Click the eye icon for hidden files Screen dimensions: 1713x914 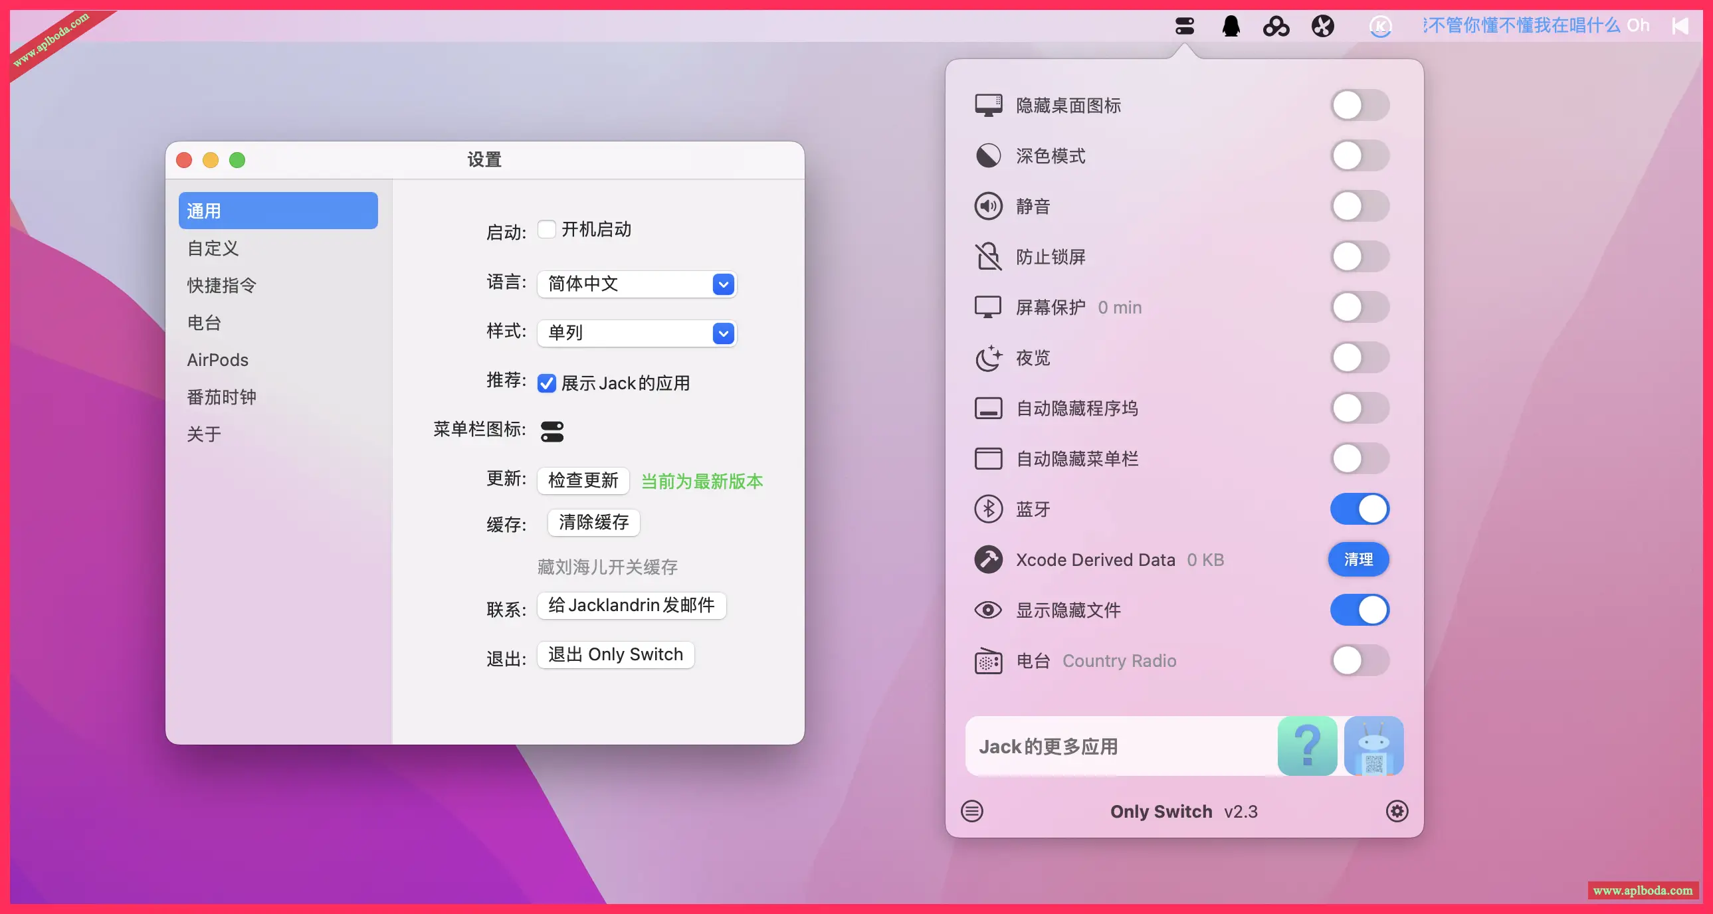coord(988,610)
